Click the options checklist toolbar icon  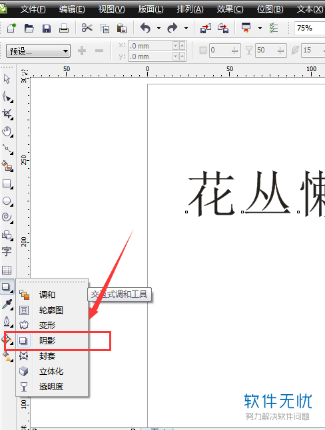(273, 28)
